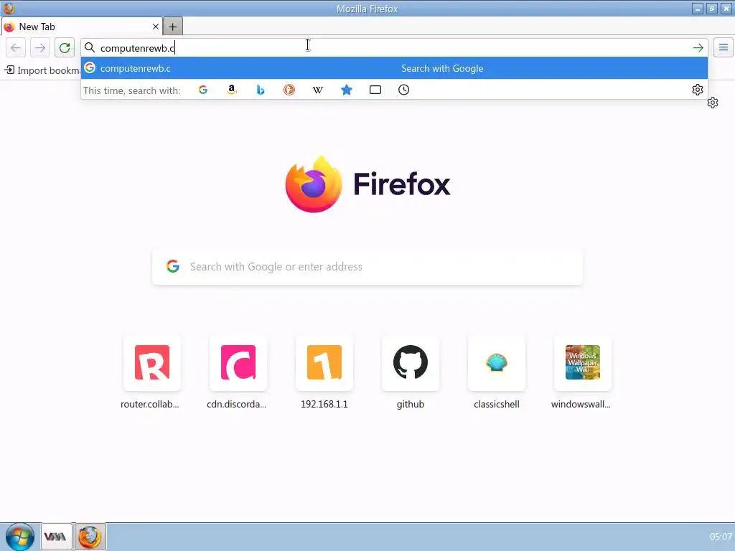Minimize the Mozilla Firefox window
The image size is (735, 551).
(x=698, y=9)
